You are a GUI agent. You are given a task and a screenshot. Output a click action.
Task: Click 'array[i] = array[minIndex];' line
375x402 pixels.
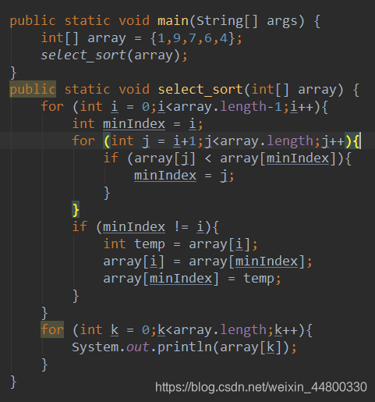point(207,261)
